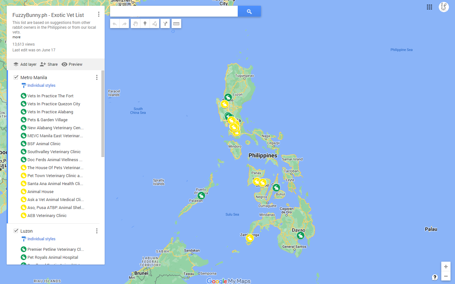Click green rabbit marker at Puerto Princesa
This screenshot has height=284, width=455.
pos(201,195)
